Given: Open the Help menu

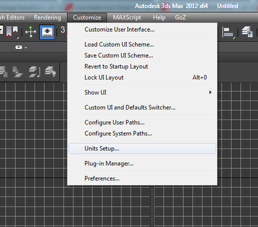Looking at the screenshot, I should click(159, 17).
